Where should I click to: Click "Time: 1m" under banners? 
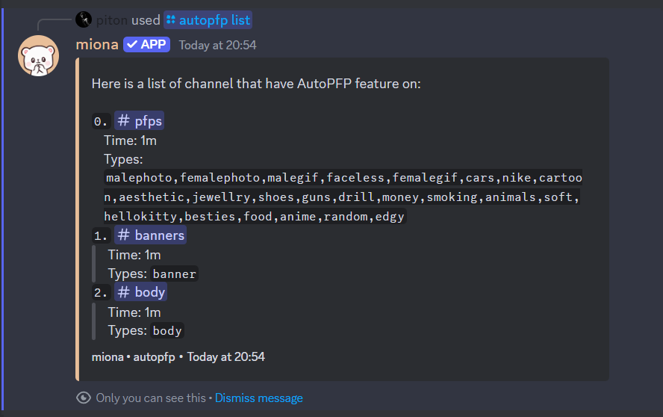[134, 255]
